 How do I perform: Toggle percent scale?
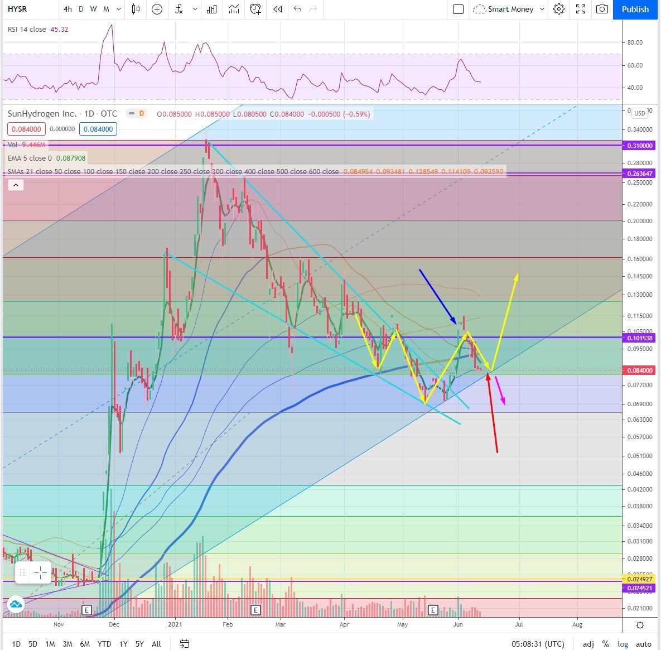click(x=605, y=644)
